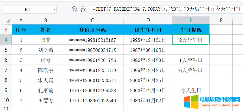
Task: Select the cell containing 王慧方
Action: coord(46,100)
